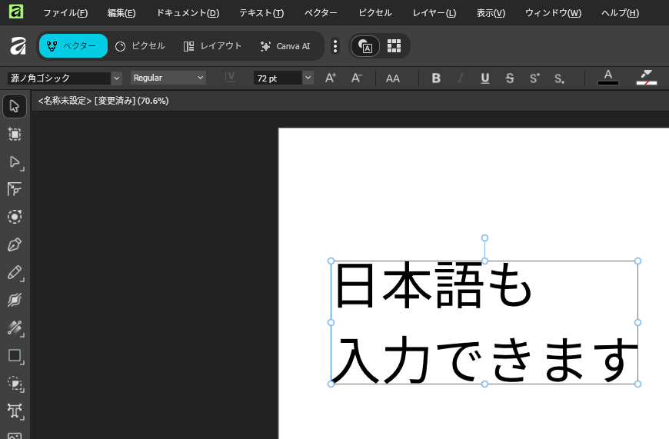Click the 72 pt size field
Viewport: 669px width, 439px height.
click(278, 78)
